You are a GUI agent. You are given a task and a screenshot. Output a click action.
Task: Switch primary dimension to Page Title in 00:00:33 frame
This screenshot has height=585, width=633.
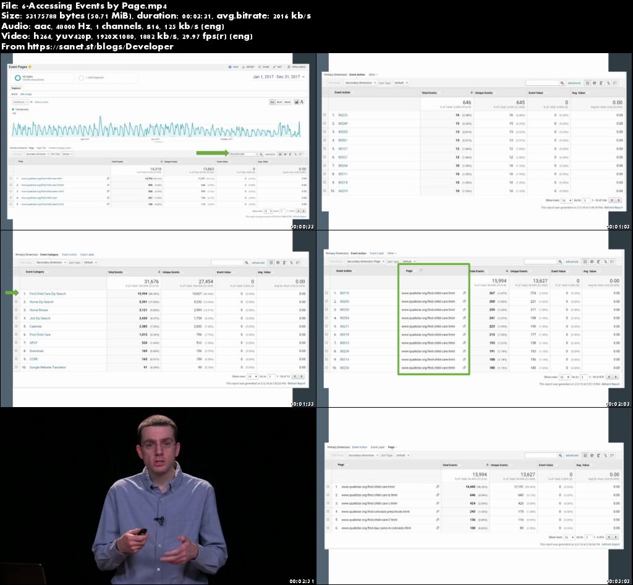tap(41, 148)
